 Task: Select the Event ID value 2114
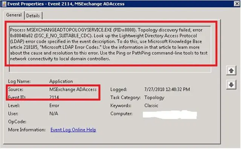click(54, 97)
